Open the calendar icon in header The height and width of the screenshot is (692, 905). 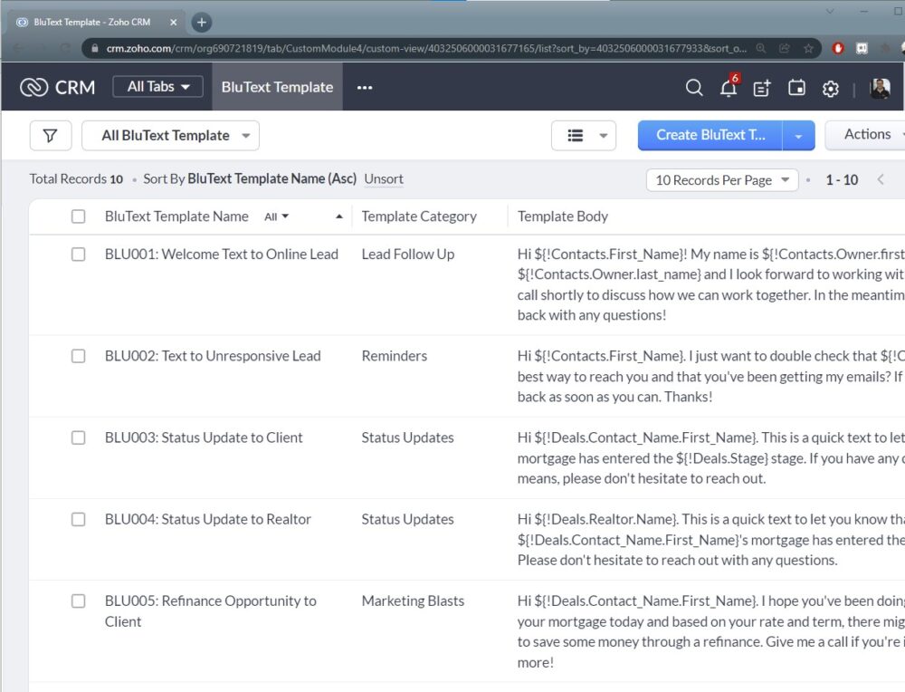click(x=796, y=88)
